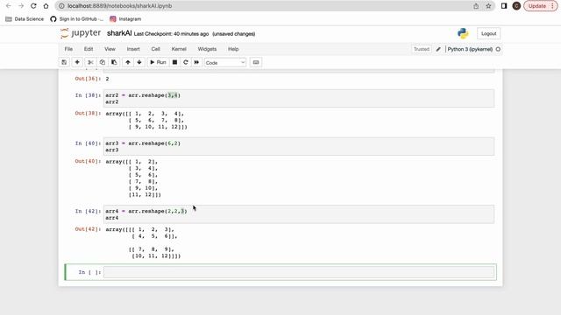Bookmark this page with the star icon
561x315 pixels.
tap(488, 6)
